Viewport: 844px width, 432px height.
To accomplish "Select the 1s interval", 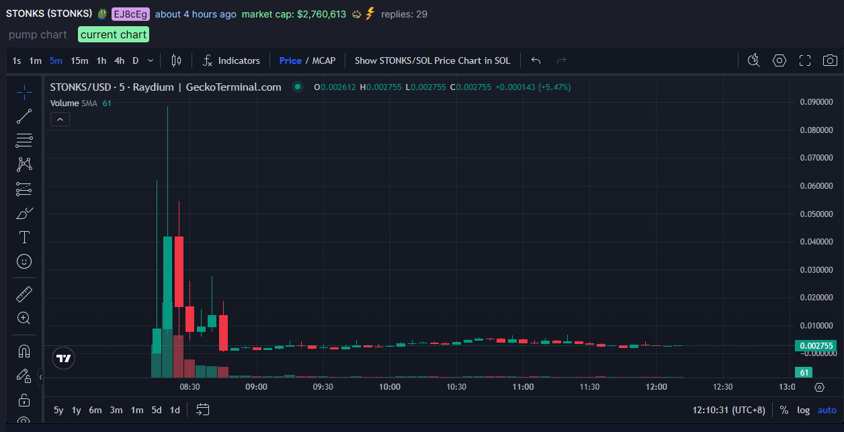I will [x=17, y=60].
